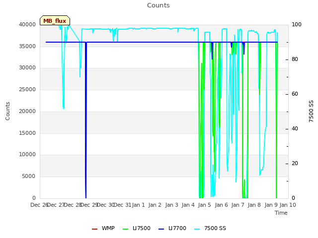Click the 80 right-axis tick
The width and height of the screenshot is (318, 238).
295,59
